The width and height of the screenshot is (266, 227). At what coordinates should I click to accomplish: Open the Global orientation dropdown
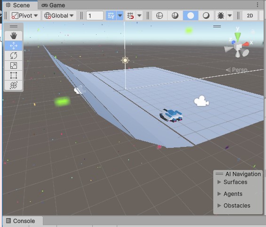click(59, 16)
